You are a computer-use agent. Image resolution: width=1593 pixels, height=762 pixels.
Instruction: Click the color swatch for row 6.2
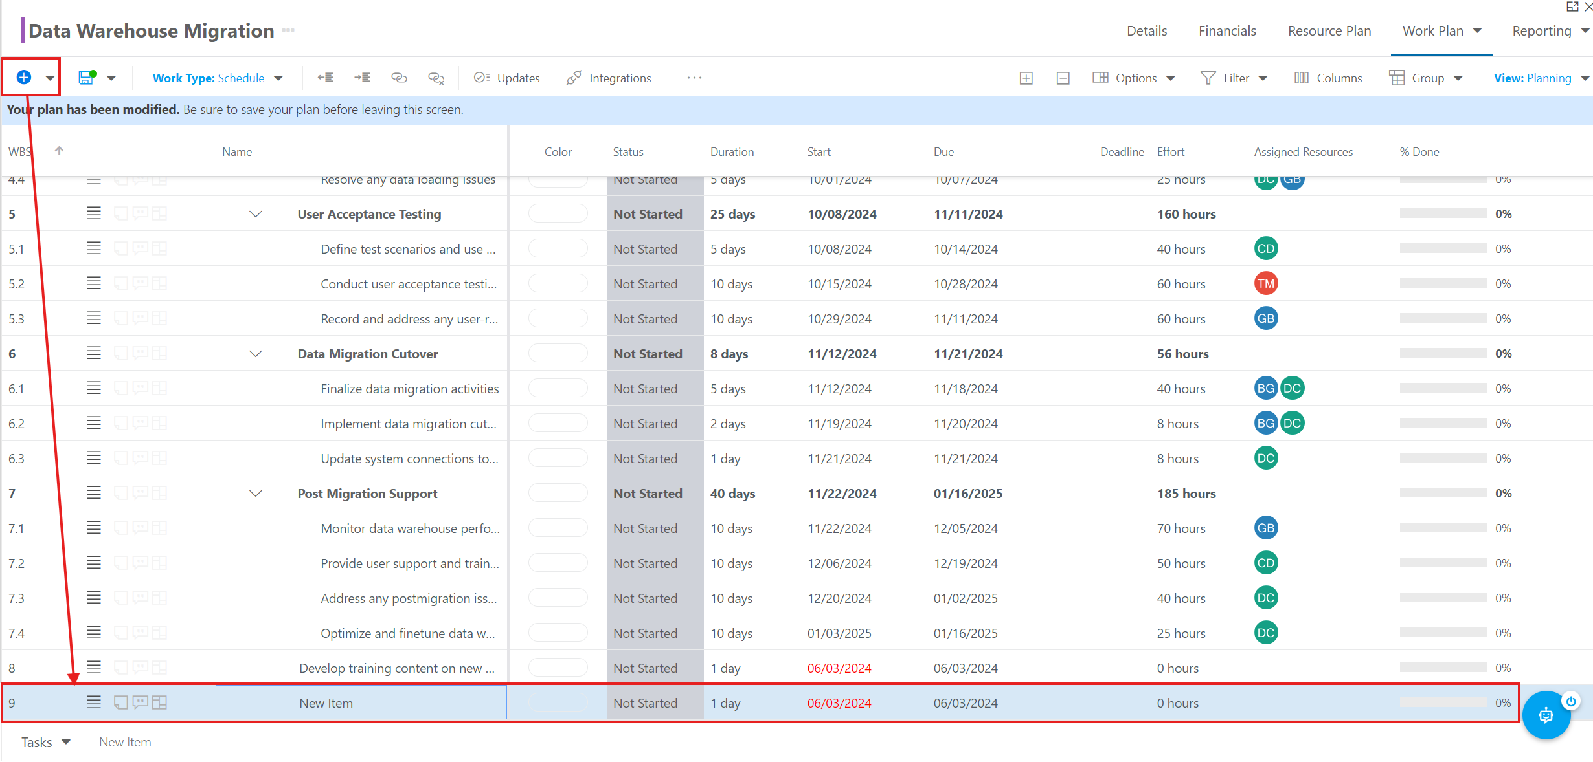(x=558, y=423)
